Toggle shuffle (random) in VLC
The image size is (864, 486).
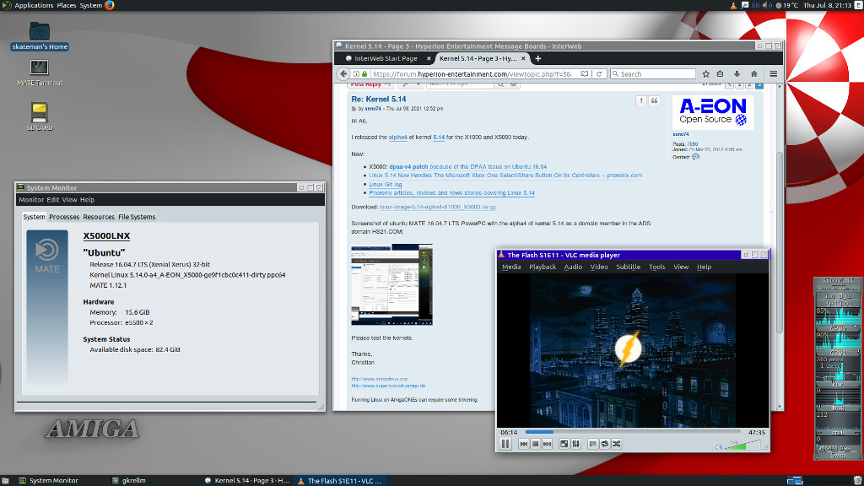click(617, 444)
